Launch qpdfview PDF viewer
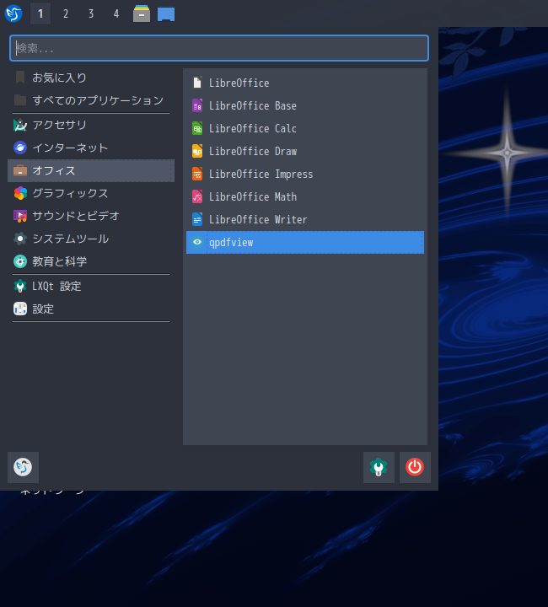This screenshot has width=548, height=607. 305,242
